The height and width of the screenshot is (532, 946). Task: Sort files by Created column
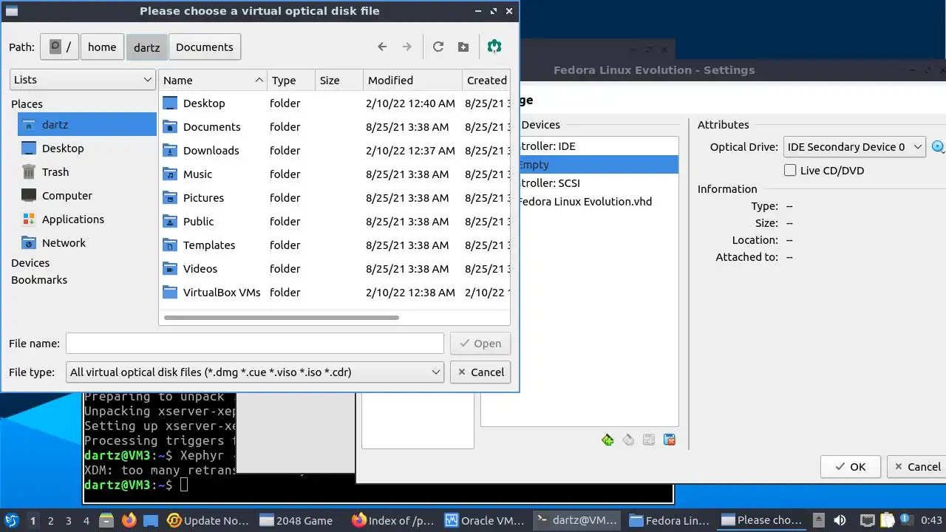tap(486, 80)
